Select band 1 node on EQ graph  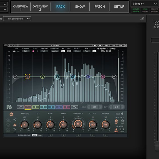pyautogui.click(x=28, y=77)
